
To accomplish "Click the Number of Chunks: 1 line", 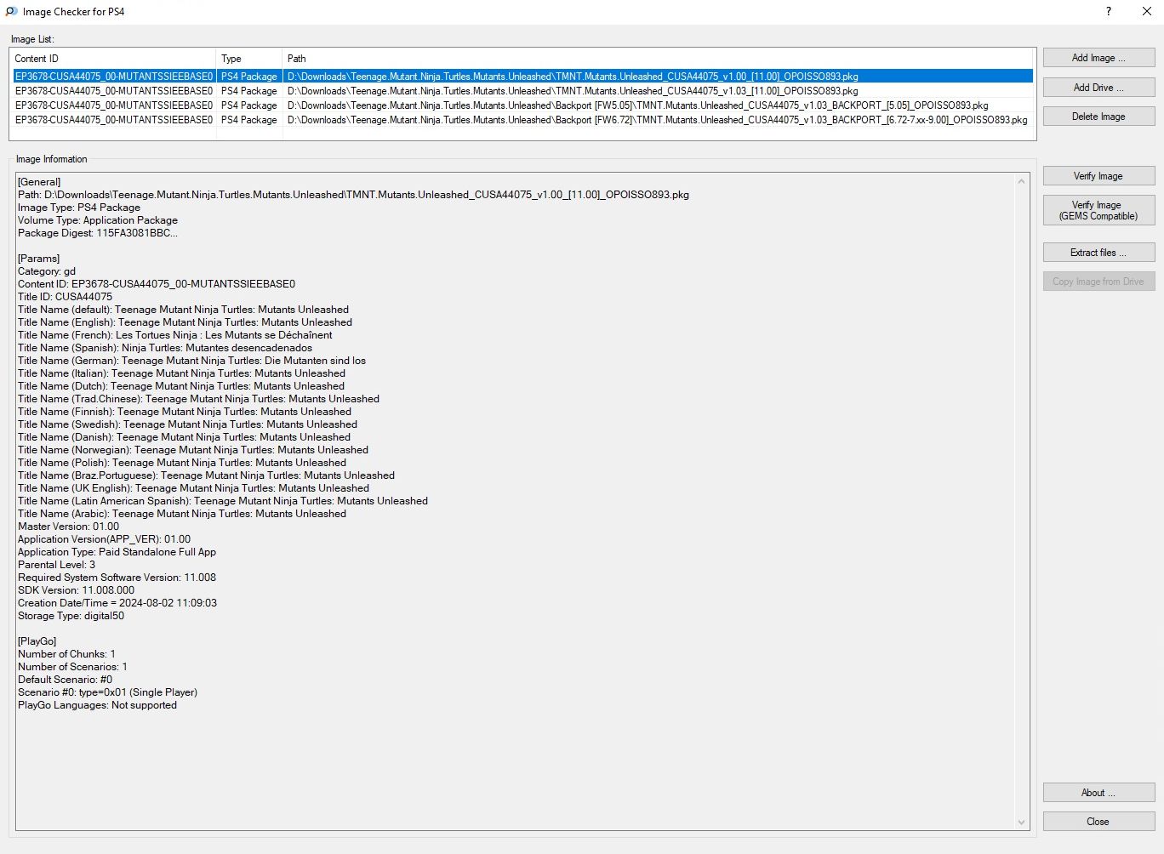I will (66, 654).
